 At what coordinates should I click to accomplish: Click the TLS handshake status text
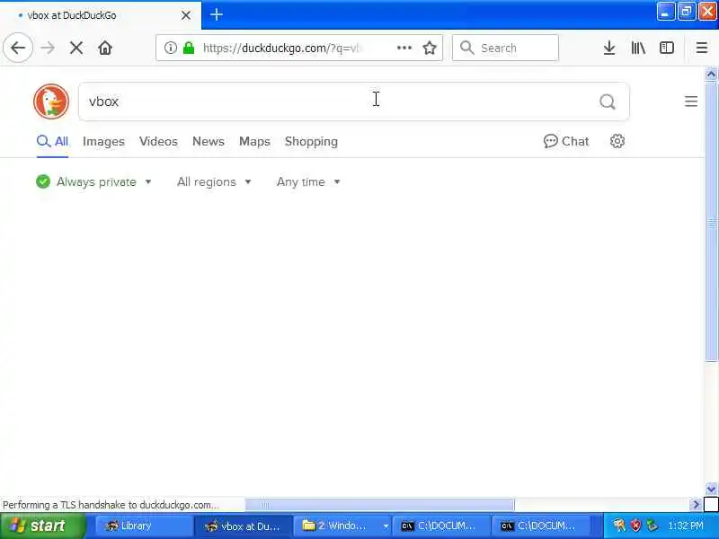[x=110, y=505]
